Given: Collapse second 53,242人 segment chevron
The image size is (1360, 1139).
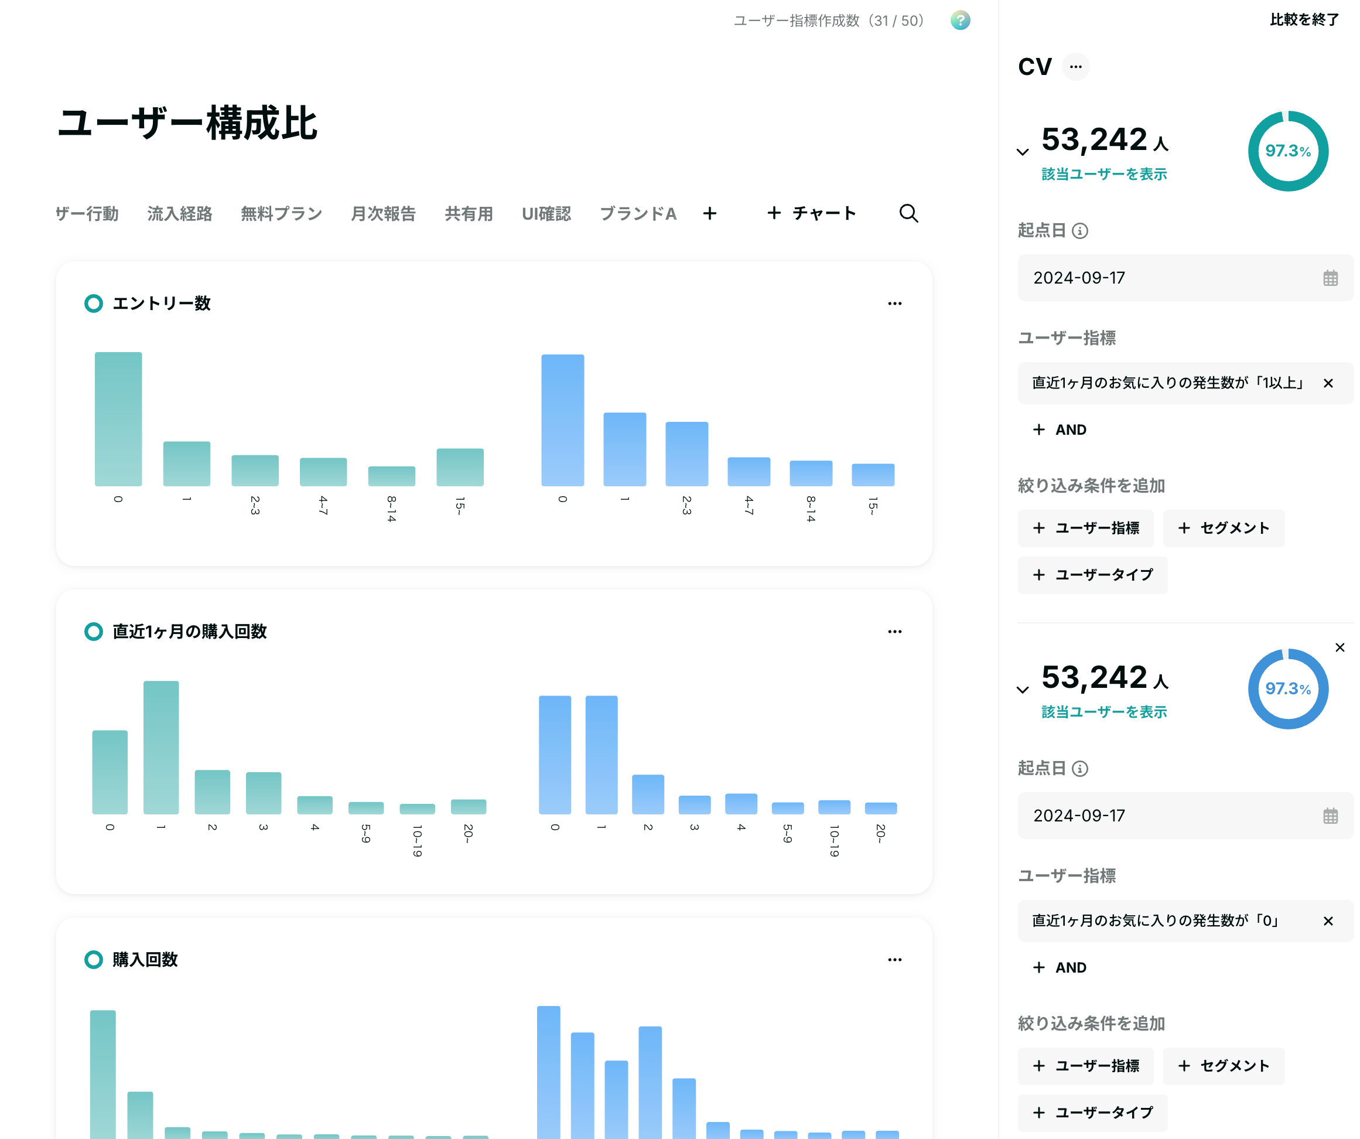Looking at the screenshot, I should [1023, 690].
